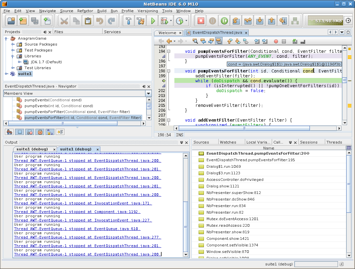The image size is (355, 269).
Task: Stop the debugger session with red square
Action: pos(201,21)
